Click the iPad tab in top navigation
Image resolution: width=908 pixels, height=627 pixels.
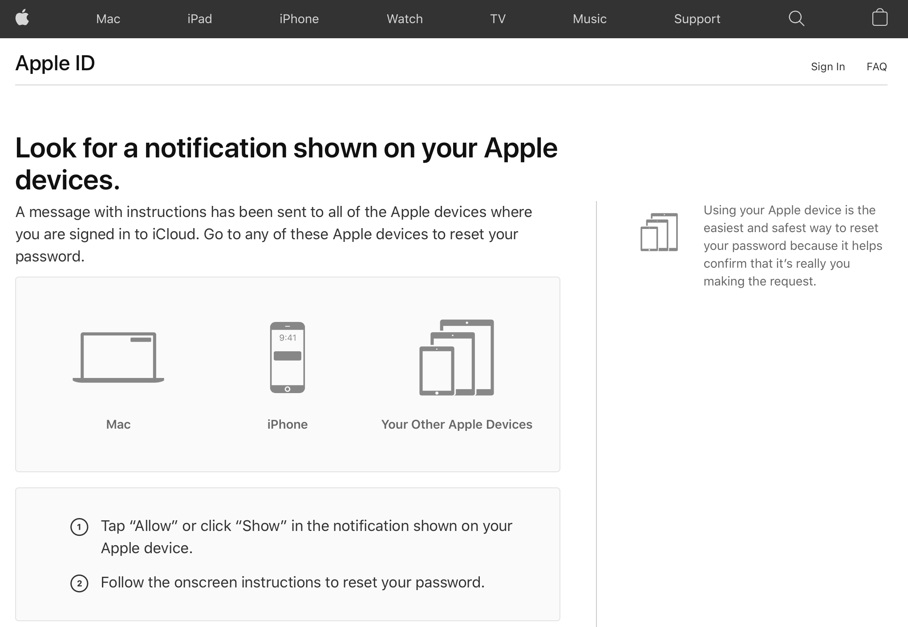(199, 19)
